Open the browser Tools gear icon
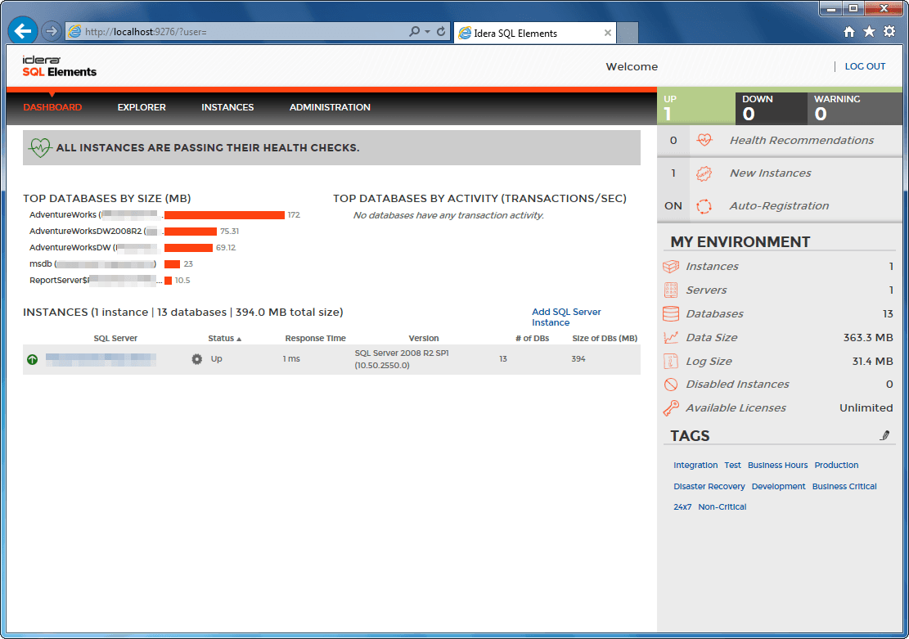909x639 pixels. [889, 31]
